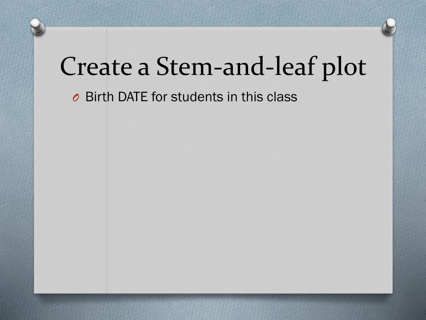
Task: Click the blue background right of paper
Action: [x=410, y=163]
